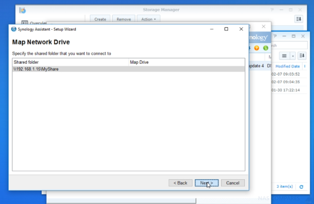Viewport: 314px width, 204px height.
Task: Minimize the Setup Wizard window
Action: click(x=212, y=29)
